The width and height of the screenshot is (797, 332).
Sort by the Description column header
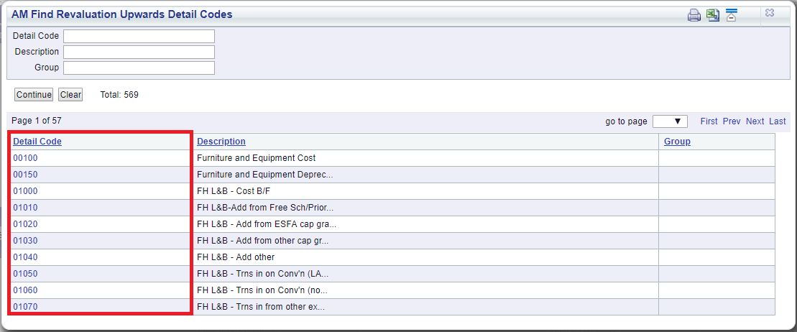(221, 142)
